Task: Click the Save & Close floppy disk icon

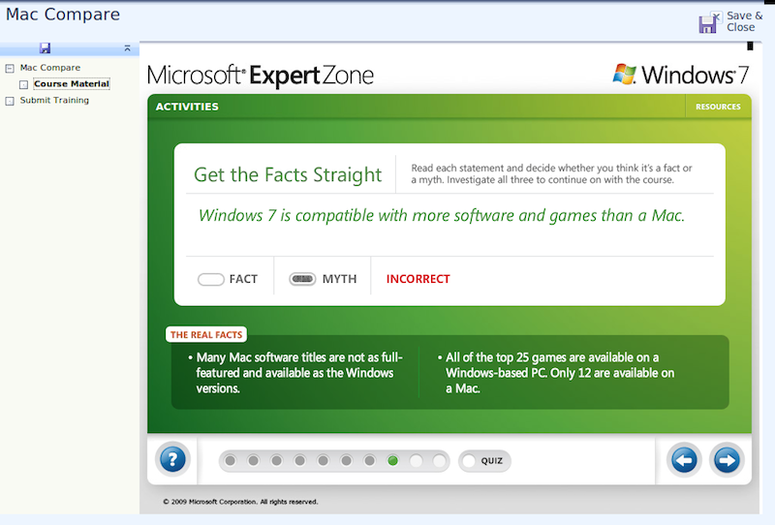Action: (708, 23)
